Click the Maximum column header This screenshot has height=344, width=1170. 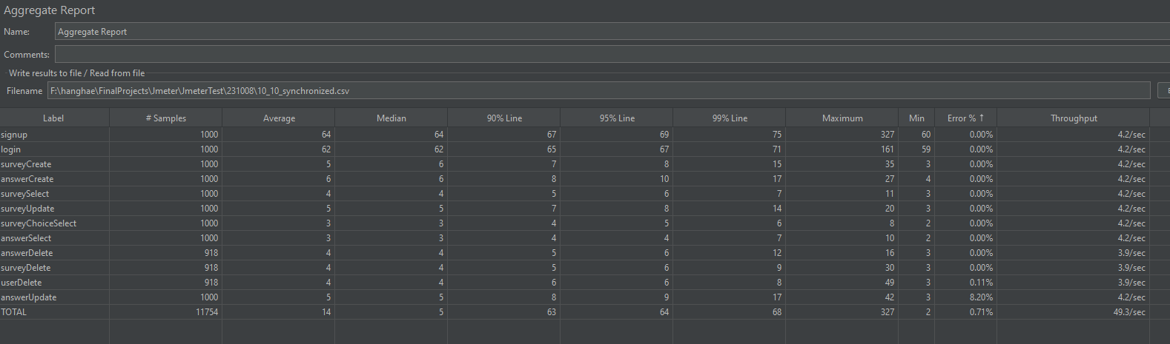(842, 118)
